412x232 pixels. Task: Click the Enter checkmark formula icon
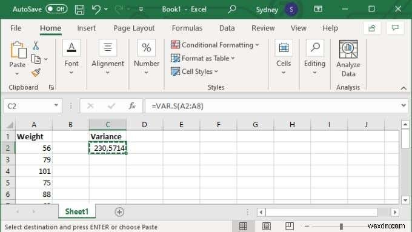pyautogui.click(x=111, y=106)
